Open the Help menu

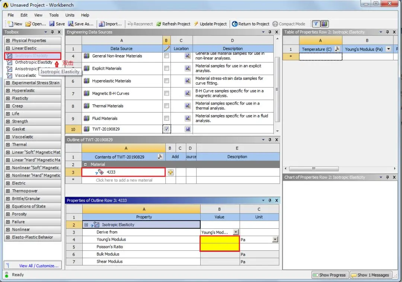[x=85, y=15]
